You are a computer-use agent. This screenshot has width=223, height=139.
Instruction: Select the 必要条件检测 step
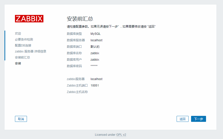[24, 40]
